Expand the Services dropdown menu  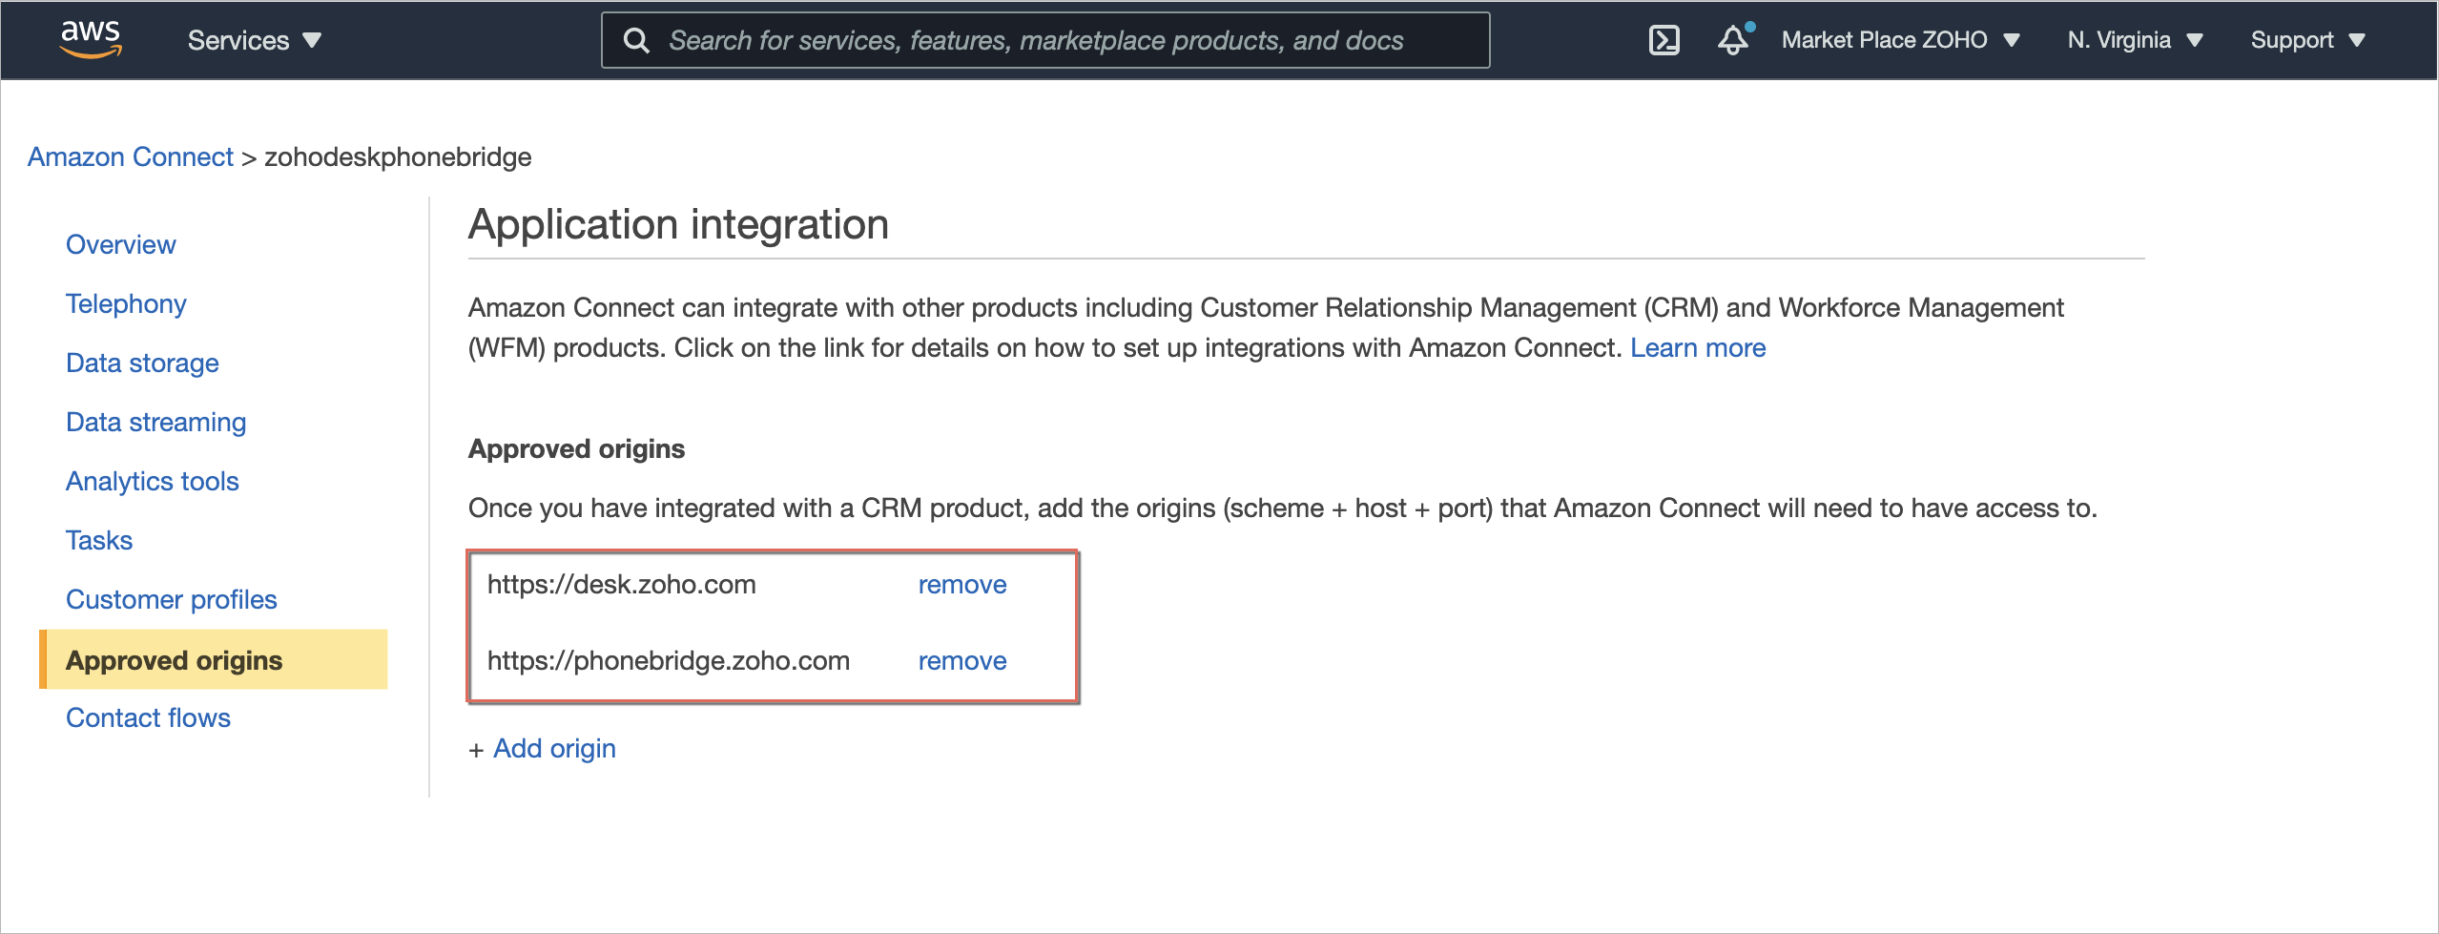coord(254,40)
